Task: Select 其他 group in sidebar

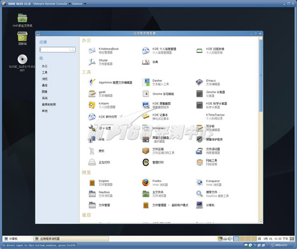Action: (x=45, y=111)
